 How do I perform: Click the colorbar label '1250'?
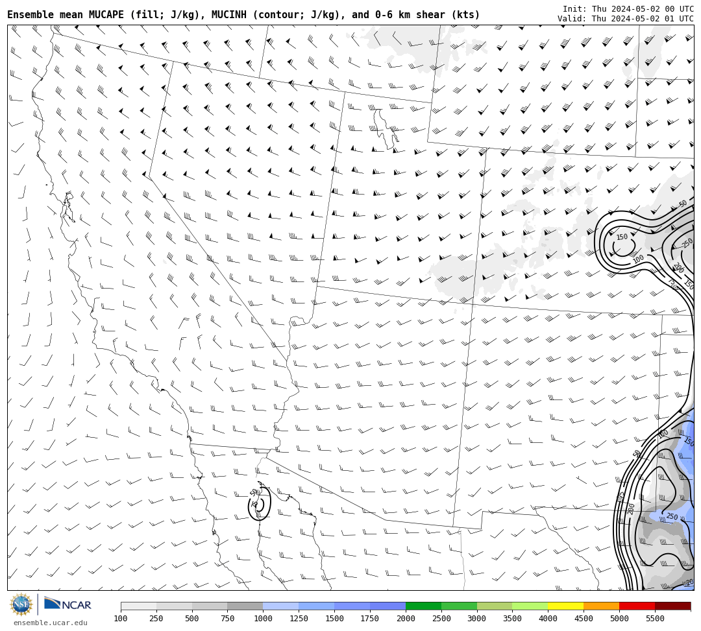pos(299,619)
